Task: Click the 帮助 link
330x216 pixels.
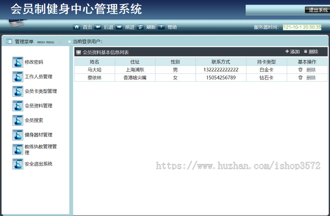Action: pos(172,27)
